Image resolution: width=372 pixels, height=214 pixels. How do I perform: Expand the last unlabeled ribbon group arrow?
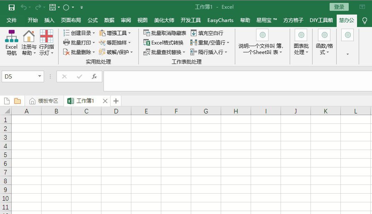point(347,54)
